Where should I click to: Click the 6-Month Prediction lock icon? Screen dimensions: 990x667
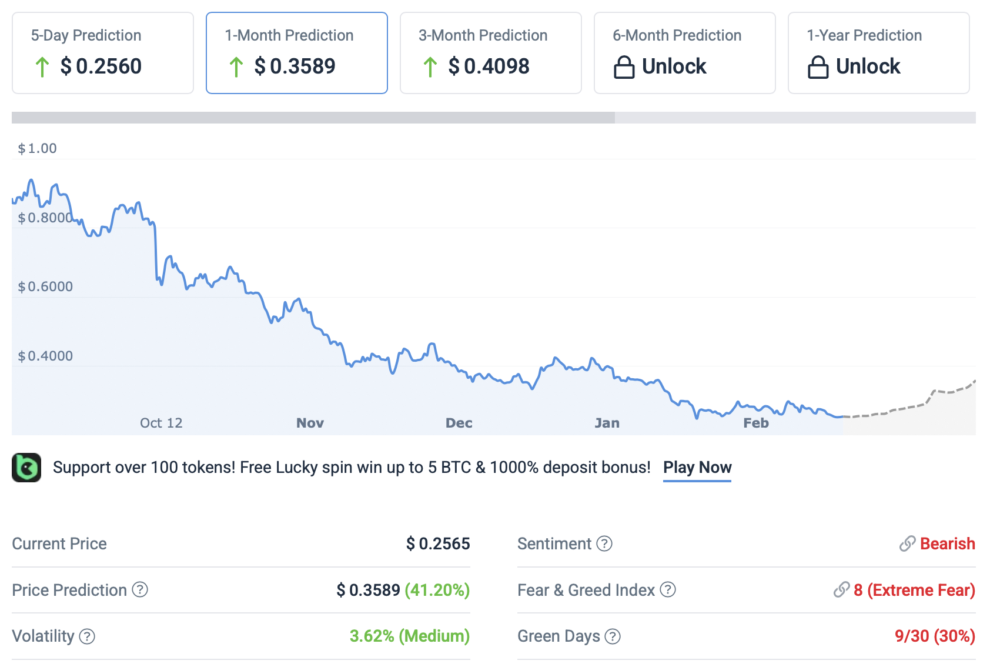624,67
